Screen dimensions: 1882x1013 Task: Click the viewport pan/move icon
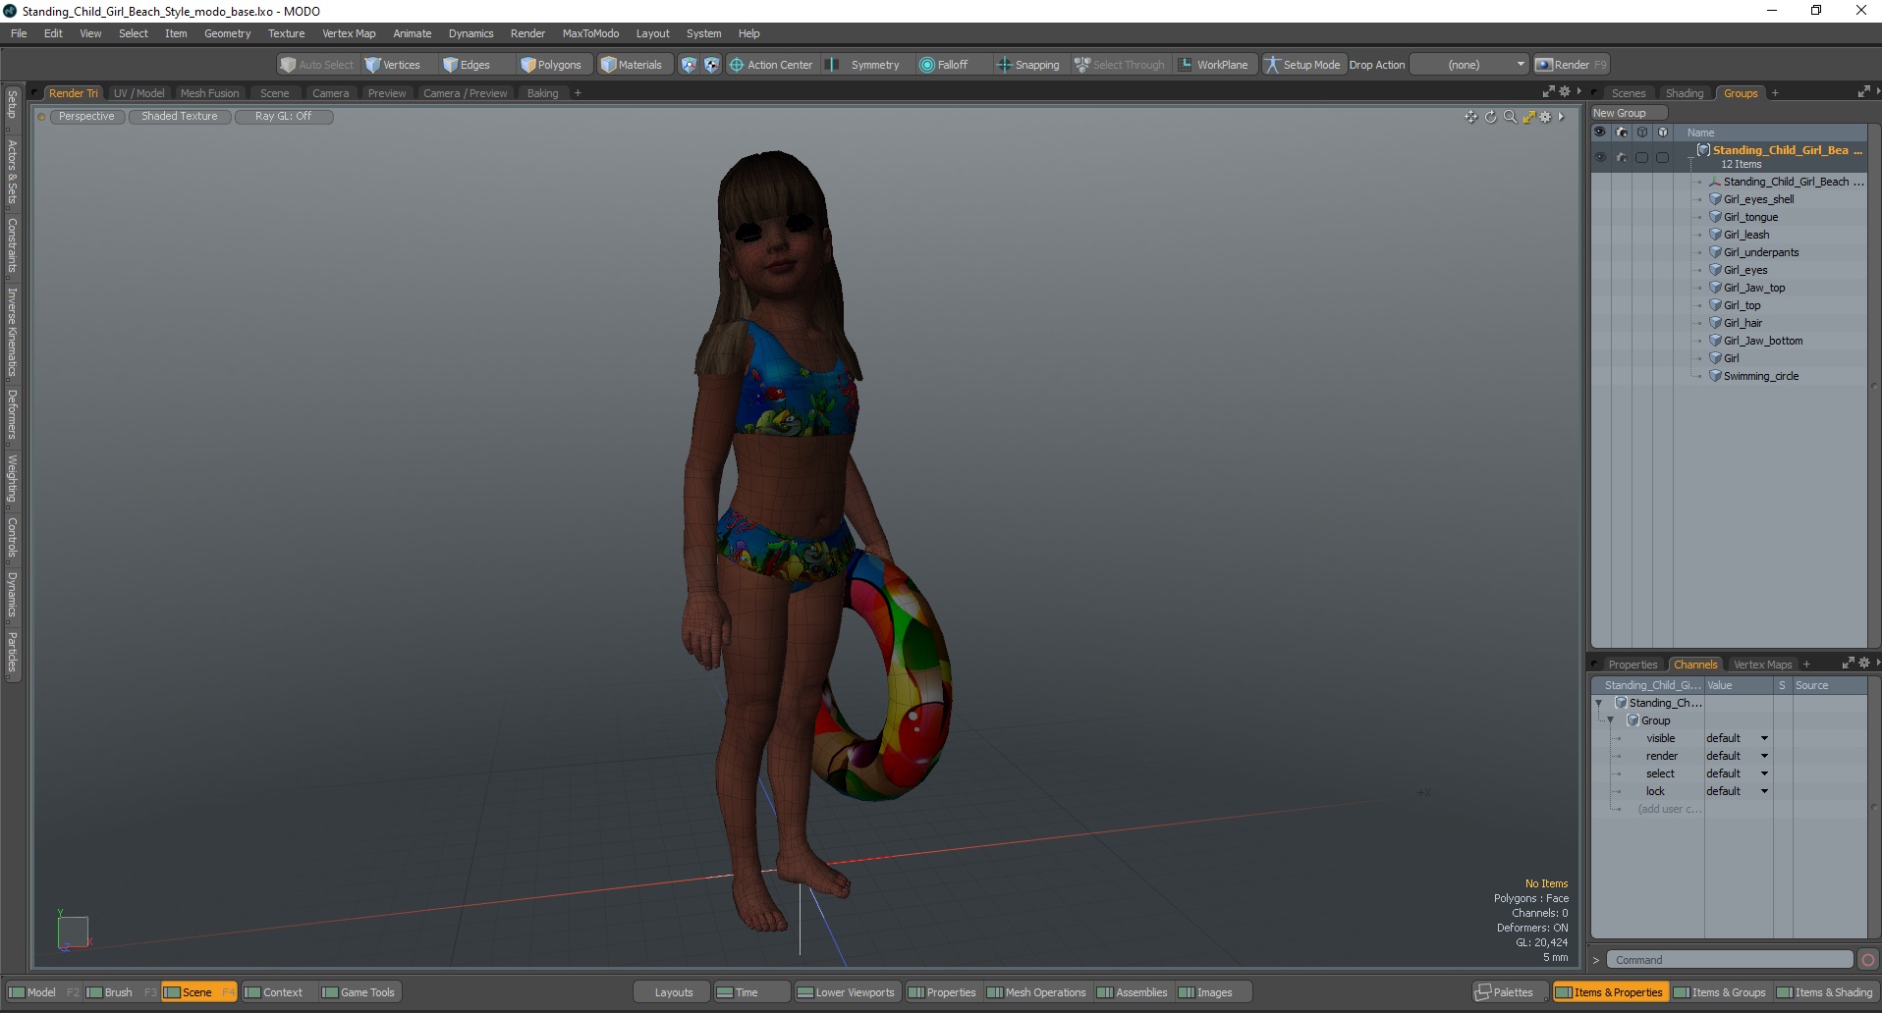click(x=1470, y=117)
